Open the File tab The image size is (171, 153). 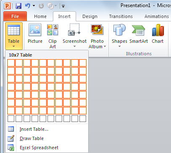[x=15, y=16]
